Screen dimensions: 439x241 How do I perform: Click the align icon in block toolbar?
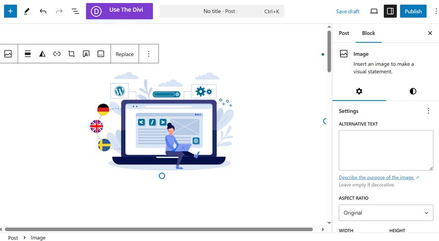(x=28, y=54)
